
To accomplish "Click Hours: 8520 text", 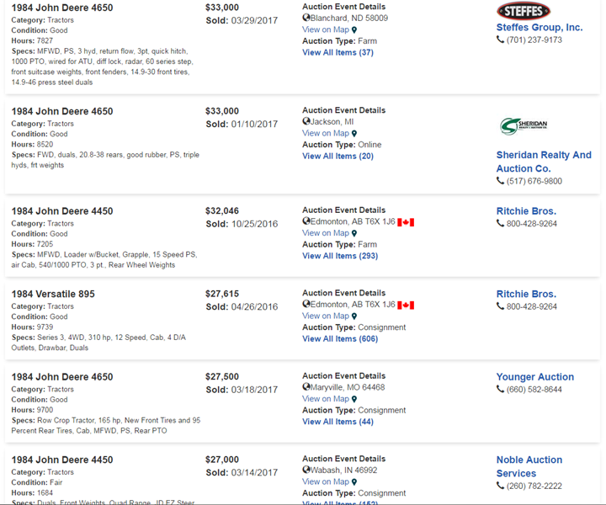I will [x=32, y=144].
